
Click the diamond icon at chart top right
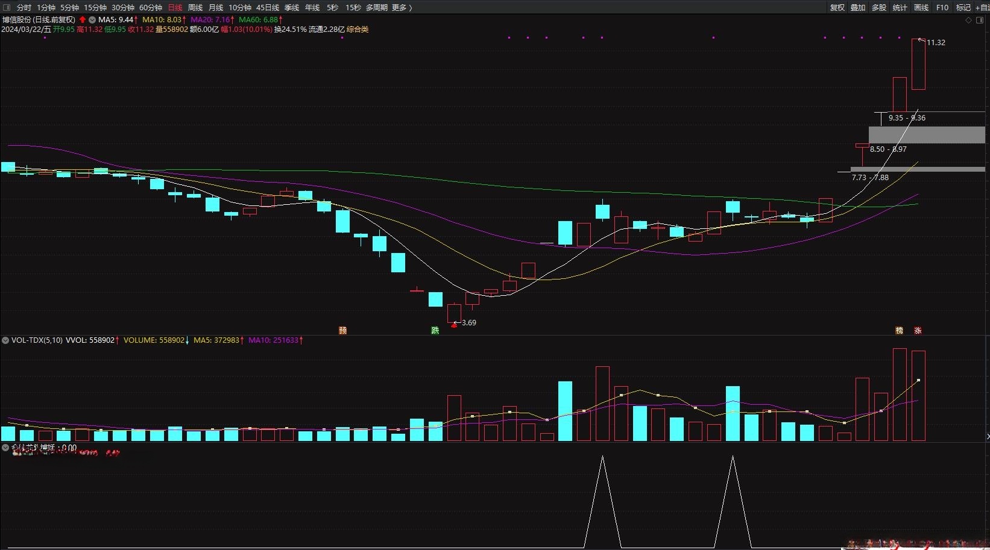(x=969, y=20)
